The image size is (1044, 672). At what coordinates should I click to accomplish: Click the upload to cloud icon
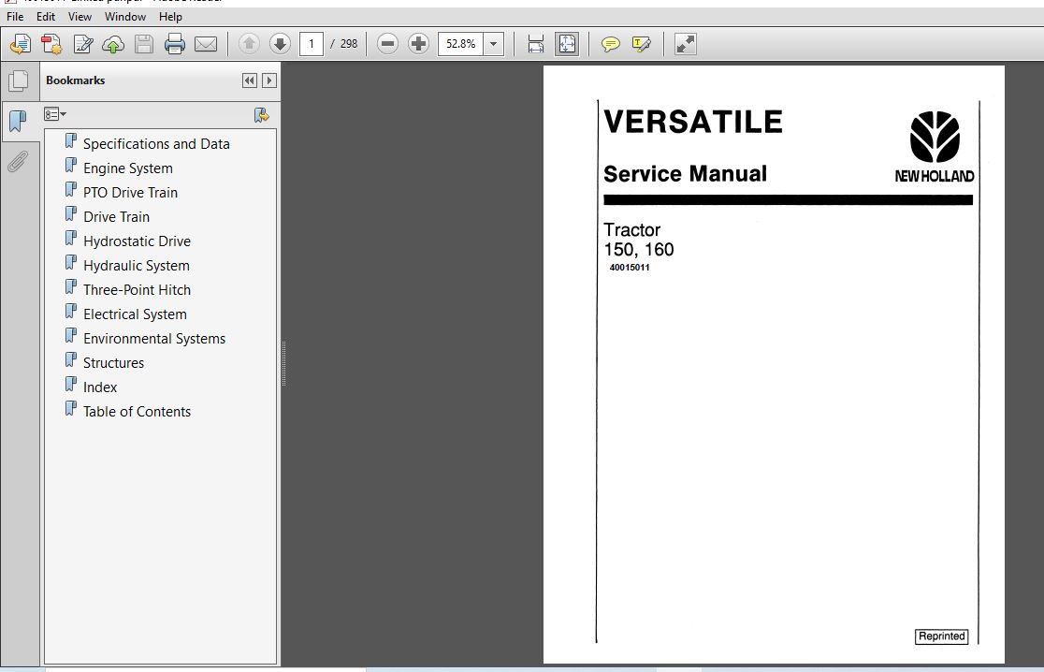113,45
